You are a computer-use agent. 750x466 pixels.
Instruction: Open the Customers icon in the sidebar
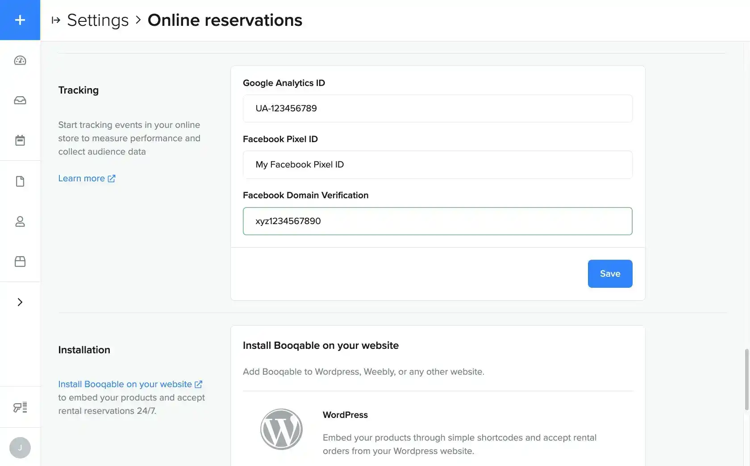point(20,221)
